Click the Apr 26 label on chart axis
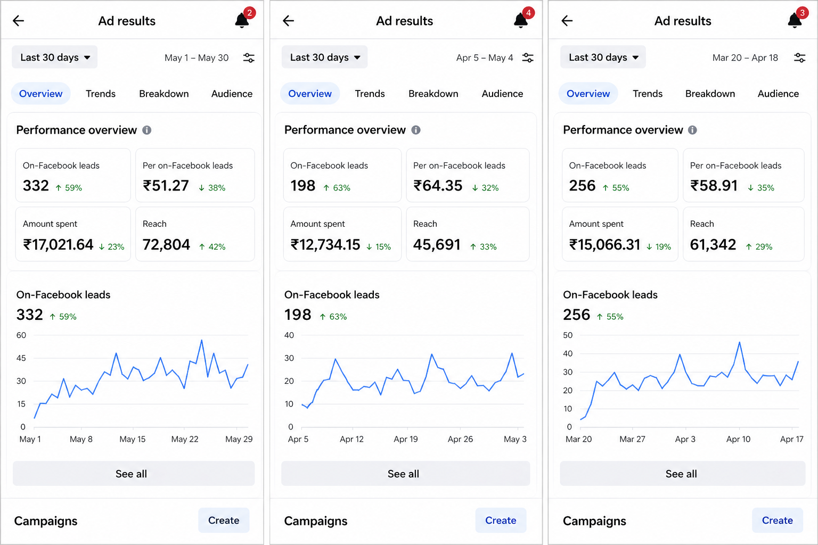 (460, 439)
